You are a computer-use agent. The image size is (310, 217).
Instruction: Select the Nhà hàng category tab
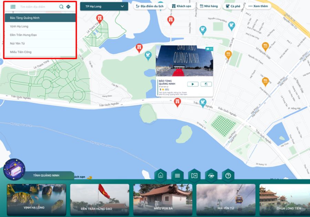coord(208,6)
